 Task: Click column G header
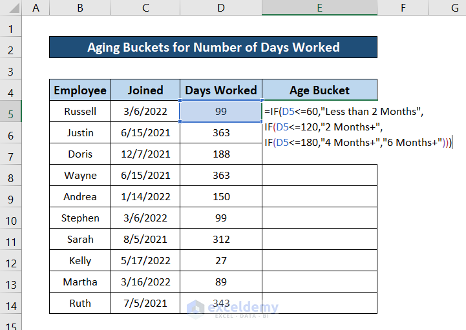(x=454, y=8)
